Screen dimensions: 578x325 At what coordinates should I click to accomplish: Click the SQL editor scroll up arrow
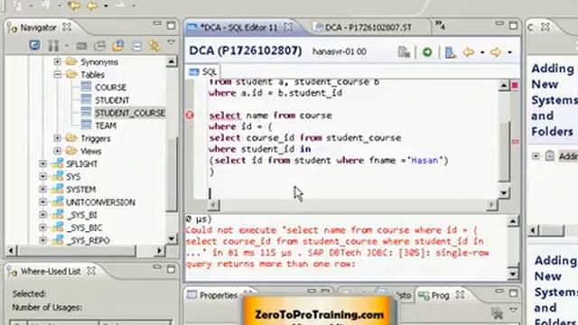click(504, 86)
